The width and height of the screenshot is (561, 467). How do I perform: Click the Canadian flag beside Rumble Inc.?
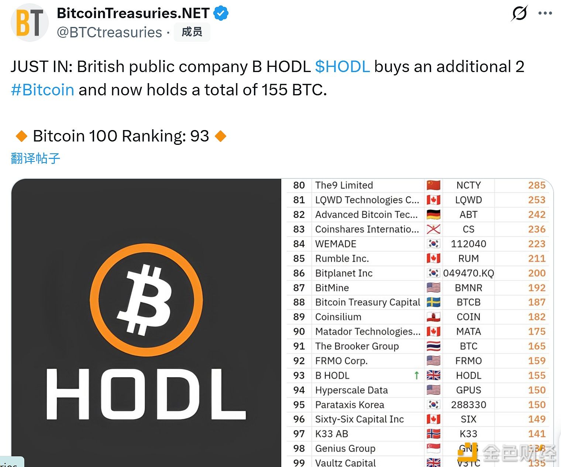(x=434, y=259)
